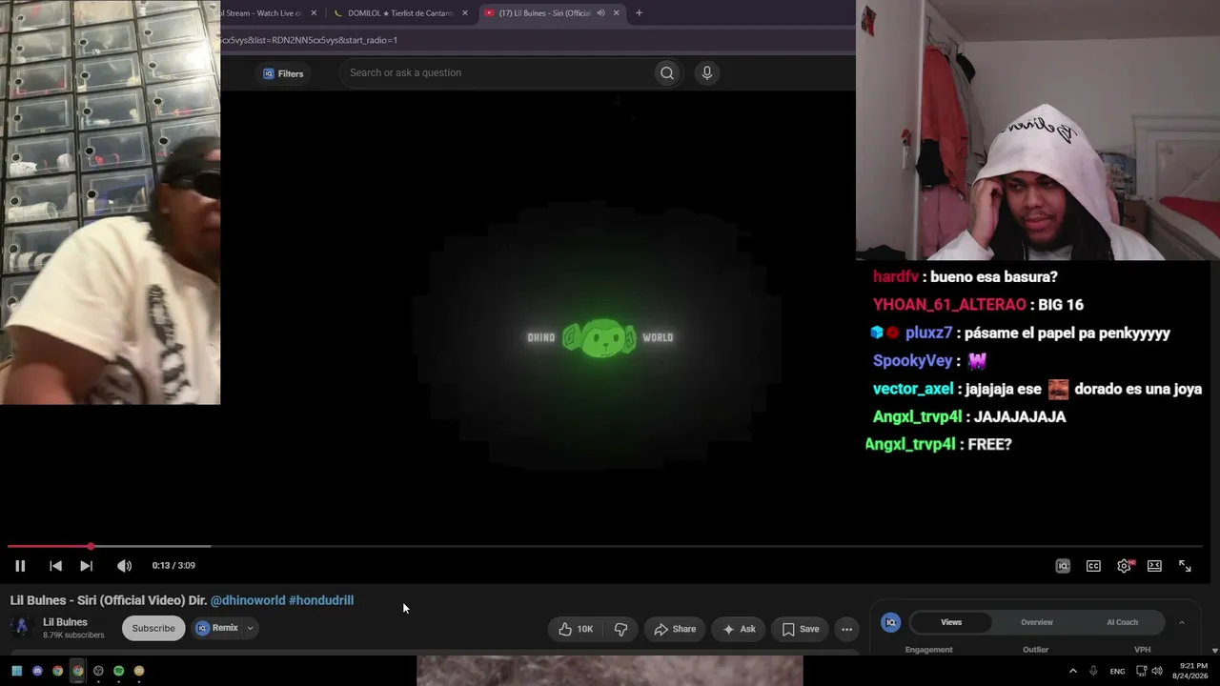Pause the YouTube video
Image resolution: width=1220 pixels, height=686 pixels.
pos(20,566)
